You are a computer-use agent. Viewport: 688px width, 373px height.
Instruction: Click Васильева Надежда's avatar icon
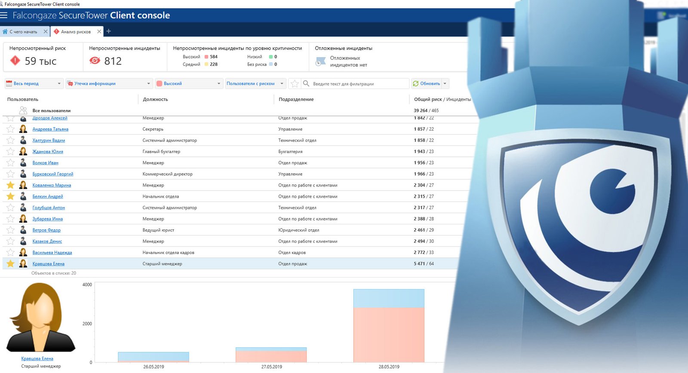point(23,252)
